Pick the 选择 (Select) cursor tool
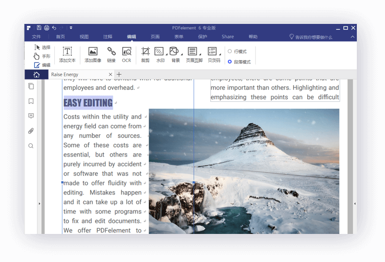The image size is (385, 262). [x=42, y=47]
